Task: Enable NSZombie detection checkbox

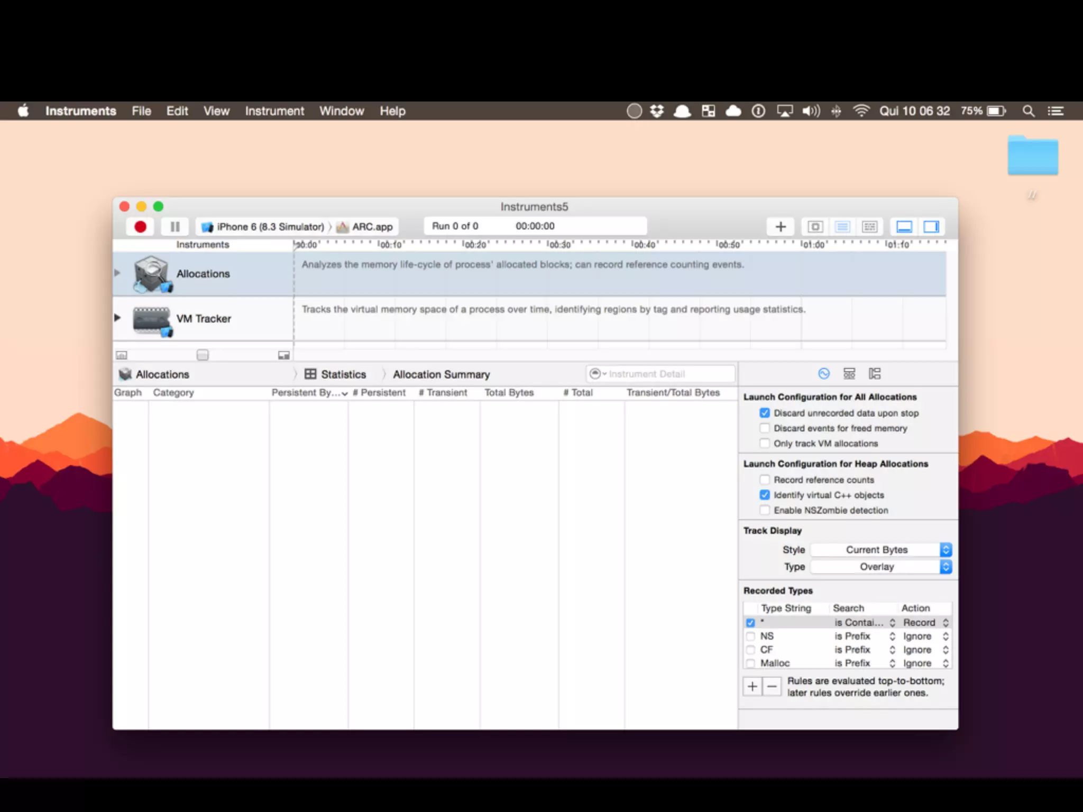Action: pyautogui.click(x=765, y=510)
